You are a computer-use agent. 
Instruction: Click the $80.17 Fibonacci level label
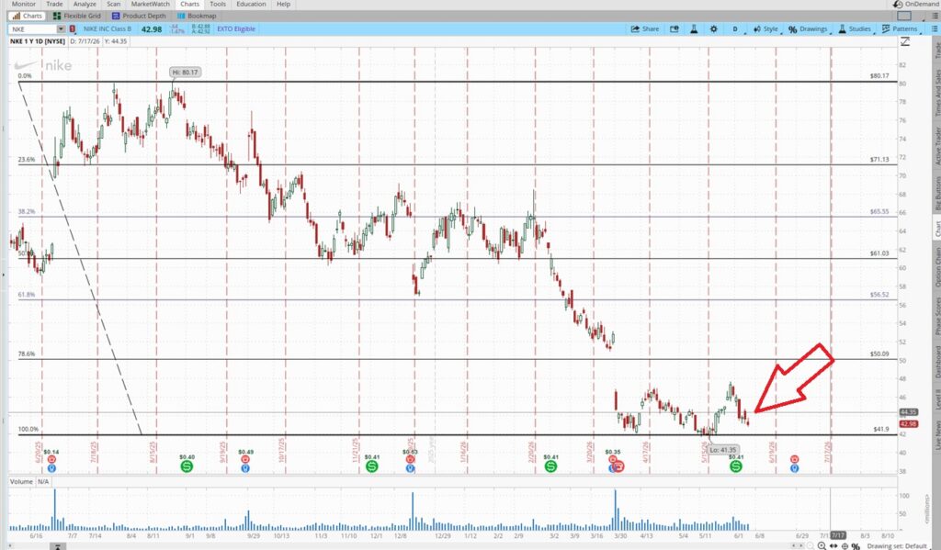[879, 76]
